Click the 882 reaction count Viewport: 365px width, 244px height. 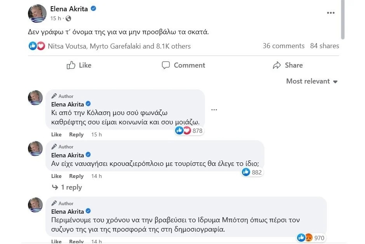point(256,172)
